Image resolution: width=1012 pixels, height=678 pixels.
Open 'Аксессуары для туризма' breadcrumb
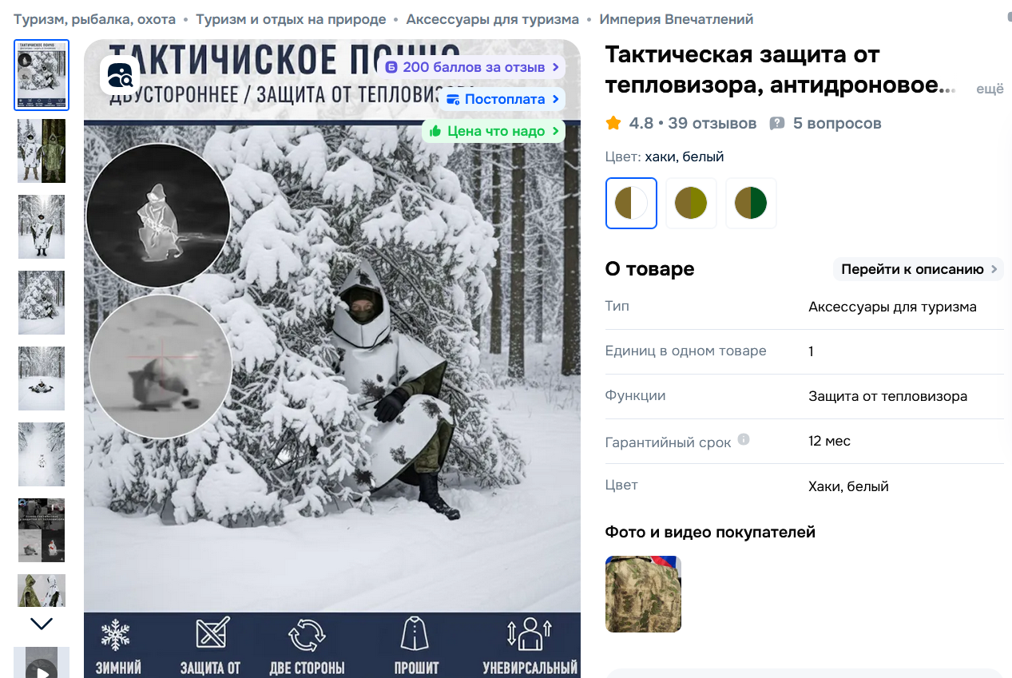tap(493, 19)
